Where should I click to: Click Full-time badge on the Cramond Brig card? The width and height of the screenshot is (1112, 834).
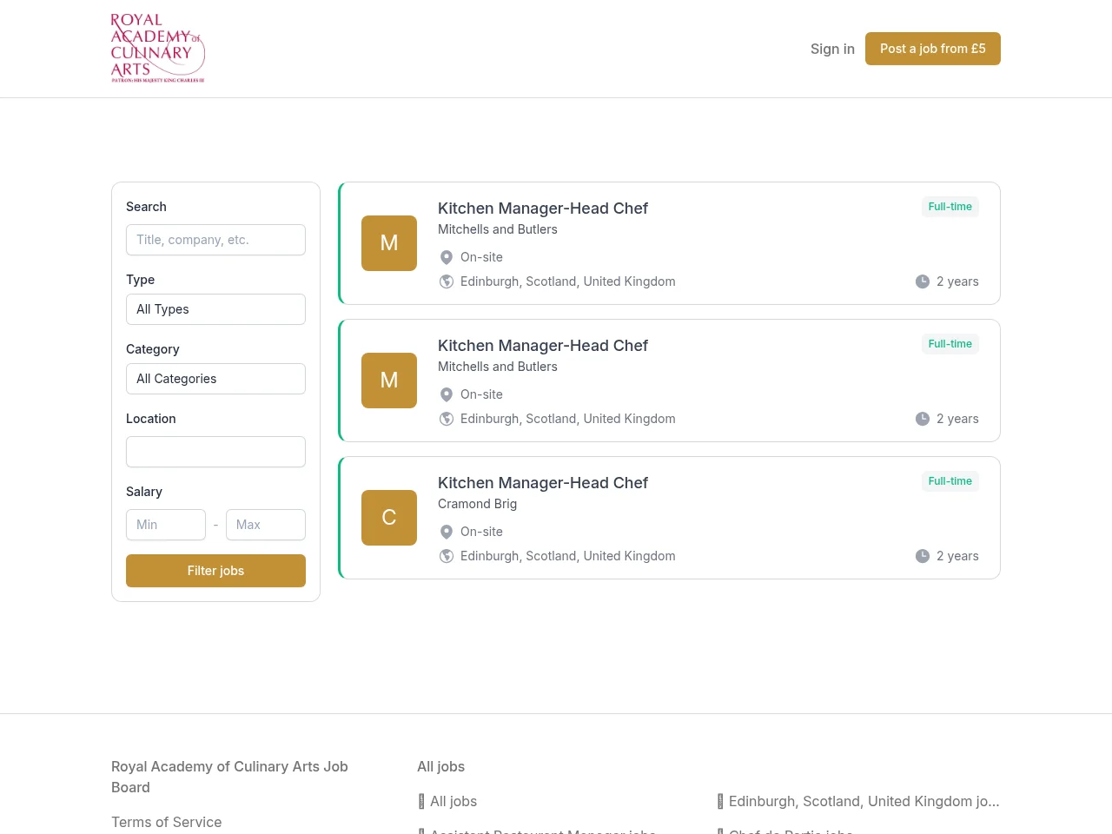click(x=950, y=481)
